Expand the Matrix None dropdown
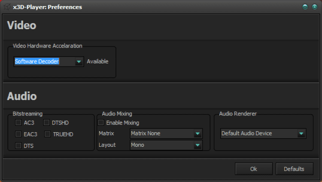This screenshot has height=182, width=322. point(197,133)
